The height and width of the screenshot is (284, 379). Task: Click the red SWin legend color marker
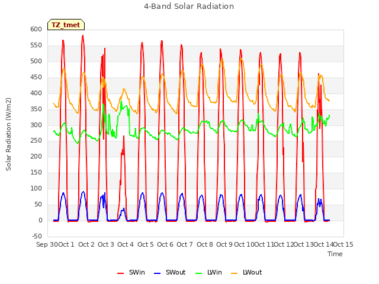120,273
